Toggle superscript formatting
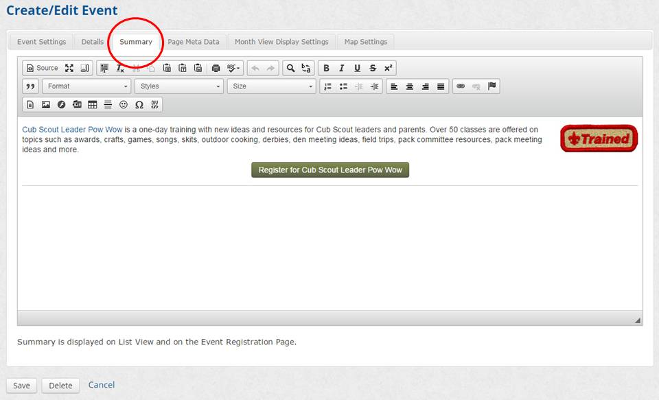 pos(389,68)
